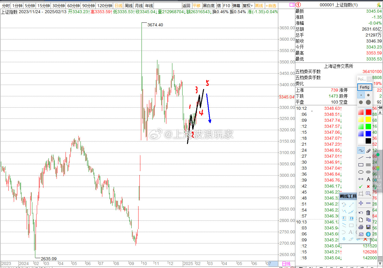Image resolution: width=383 pixels, height=268 pixels.
Task: Pick the blue down-arrow marker in 画线工具
Action: tap(344, 239)
